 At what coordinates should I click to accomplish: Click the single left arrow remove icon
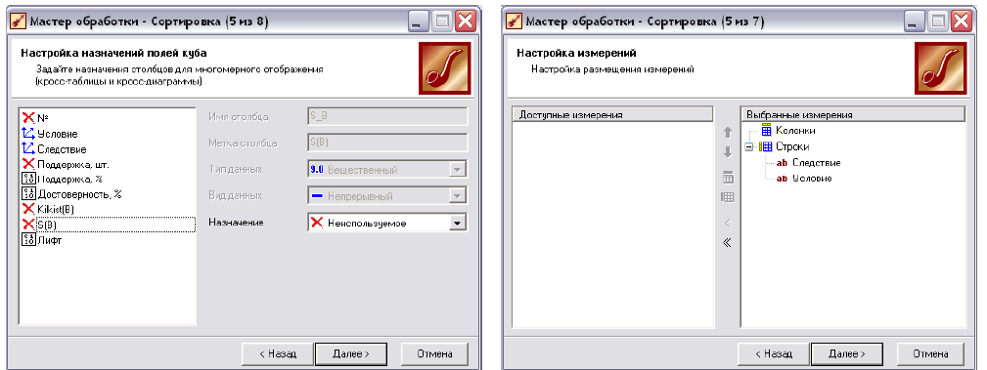[728, 223]
